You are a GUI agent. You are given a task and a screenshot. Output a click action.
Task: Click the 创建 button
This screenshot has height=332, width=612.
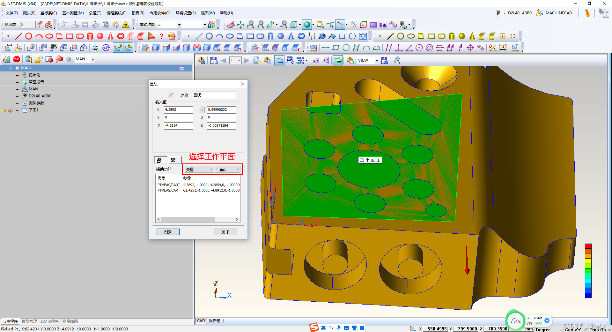[x=168, y=232]
